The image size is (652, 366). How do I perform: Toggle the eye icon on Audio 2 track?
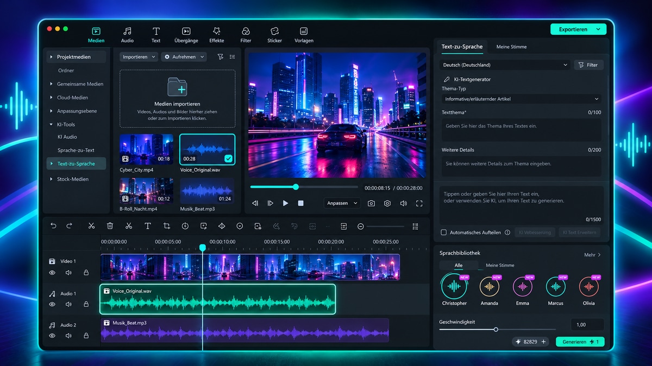(52, 336)
